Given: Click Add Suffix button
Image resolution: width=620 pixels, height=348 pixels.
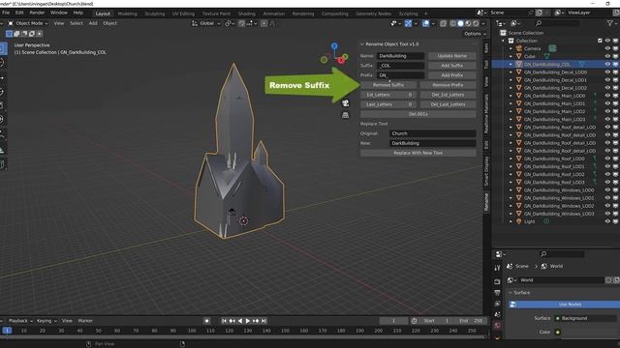Looking at the screenshot, I should coord(451,66).
